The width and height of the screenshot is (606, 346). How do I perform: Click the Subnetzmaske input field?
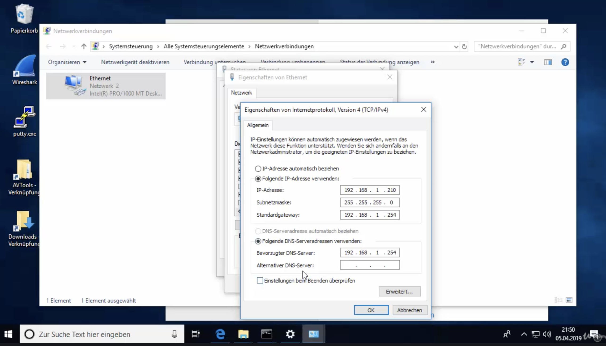tap(370, 202)
